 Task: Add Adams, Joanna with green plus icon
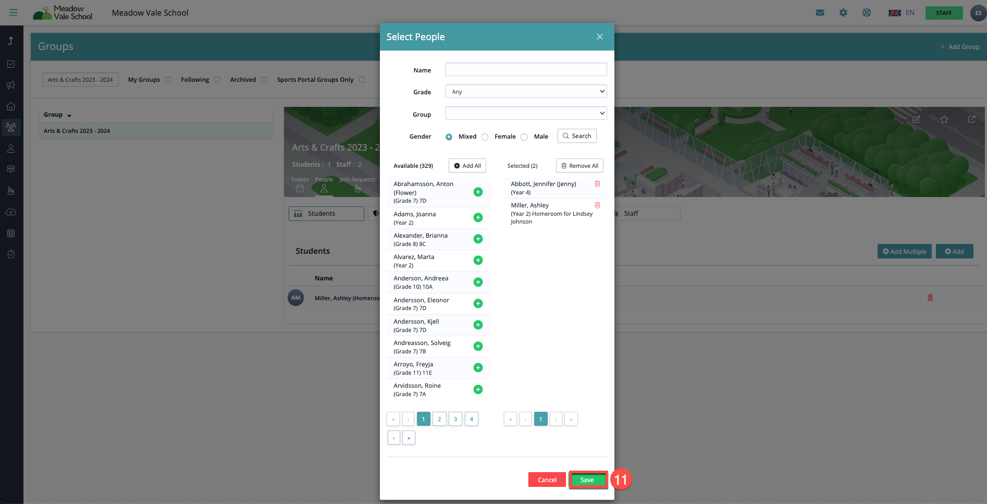pos(477,218)
